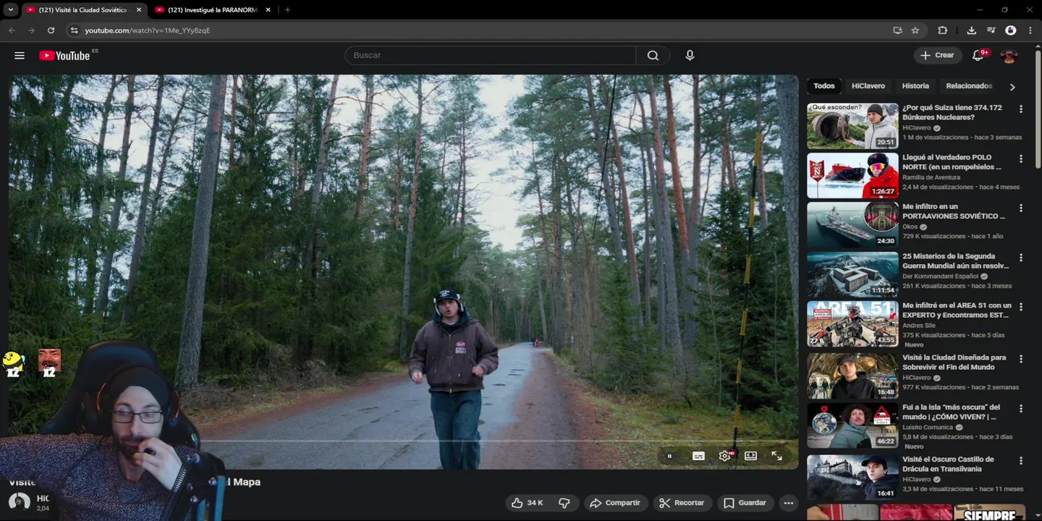Open Ramilla de Aventura channel name
Image resolution: width=1042 pixels, height=521 pixels.
pyautogui.click(x=931, y=177)
